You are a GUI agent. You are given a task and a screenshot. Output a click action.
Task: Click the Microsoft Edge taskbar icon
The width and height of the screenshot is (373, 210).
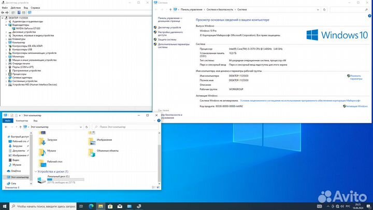click(91, 206)
